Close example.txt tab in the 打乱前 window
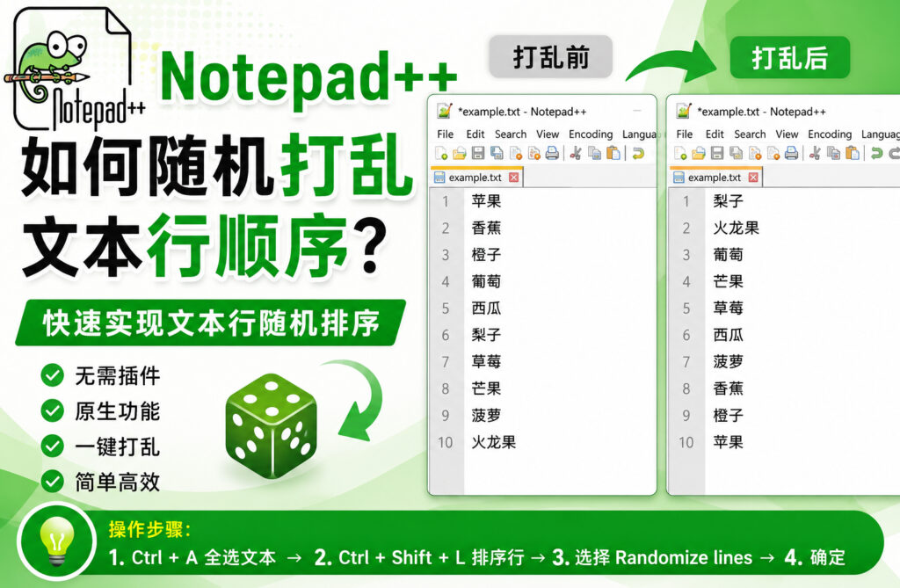Viewport: 900px width, 588px height. point(513,178)
